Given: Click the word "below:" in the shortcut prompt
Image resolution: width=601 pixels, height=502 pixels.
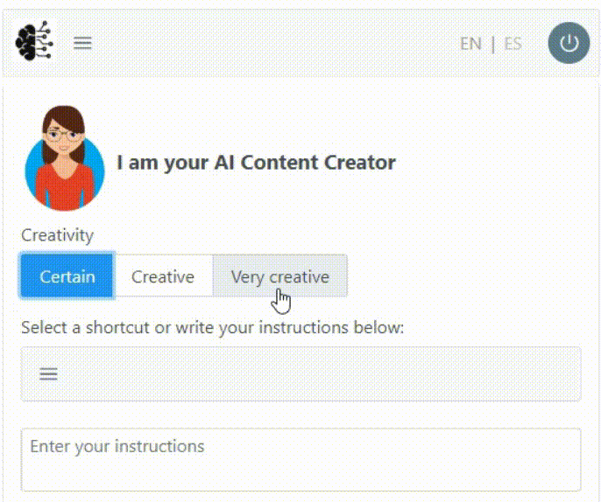Looking at the screenshot, I should coord(380,328).
